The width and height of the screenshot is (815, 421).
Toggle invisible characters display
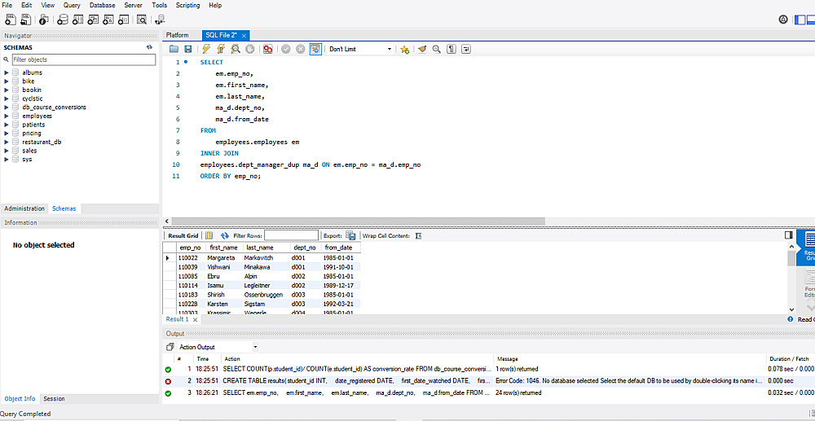pos(452,49)
